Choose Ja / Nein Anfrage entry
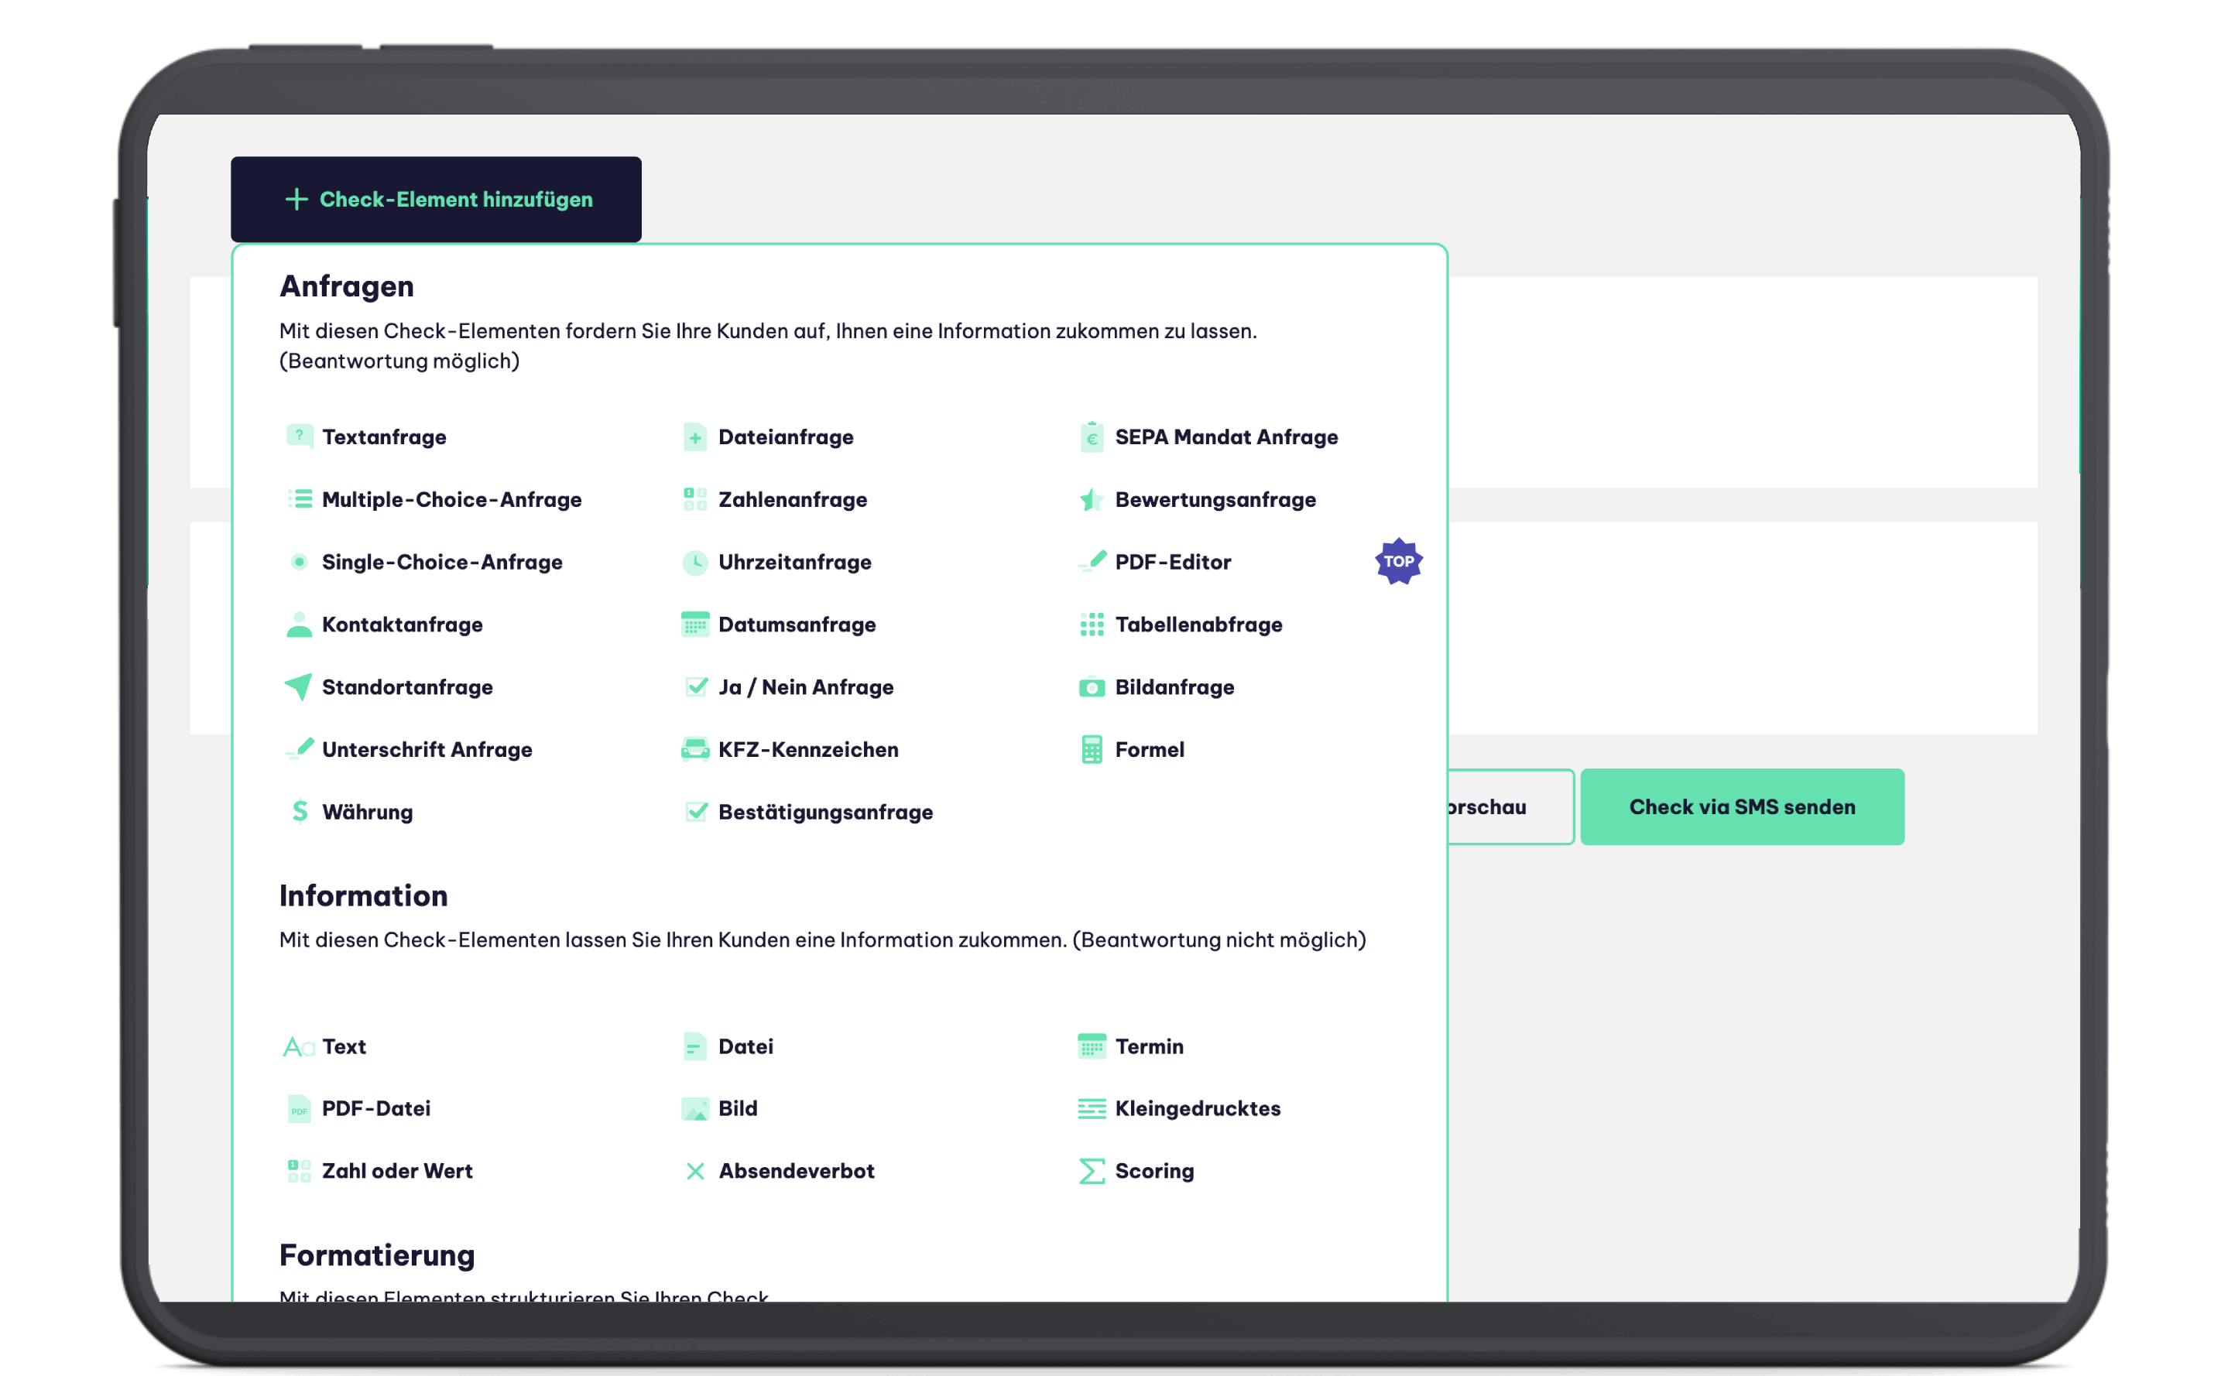Screen dimensions: 2228x1376 (804, 687)
